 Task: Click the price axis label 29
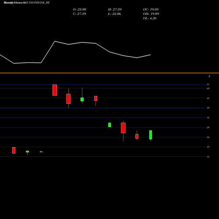(208, 127)
